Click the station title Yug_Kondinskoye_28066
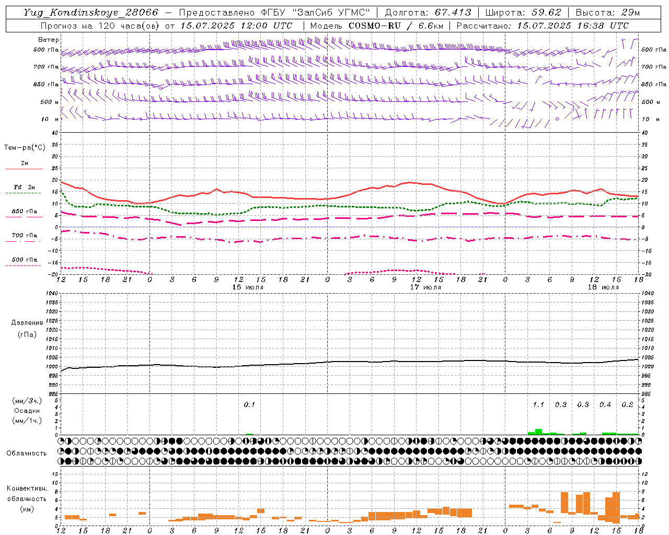 point(91,13)
